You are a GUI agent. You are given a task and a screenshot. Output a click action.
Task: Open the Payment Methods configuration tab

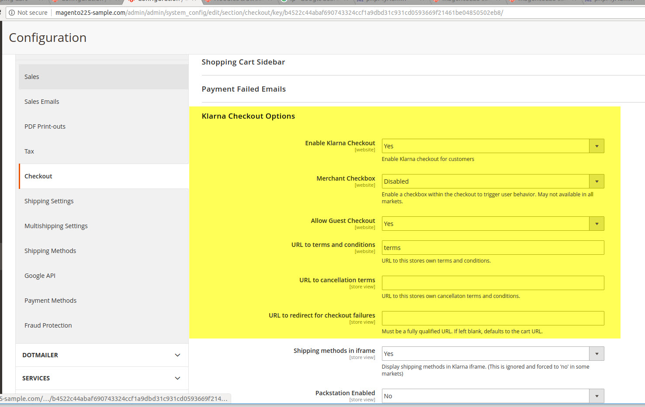pos(51,301)
